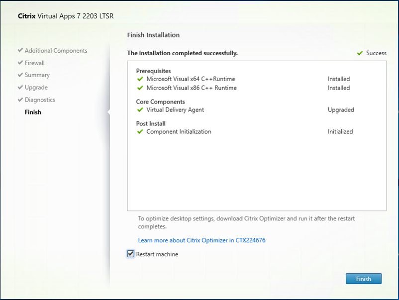Image resolution: width=399 pixels, height=300 pixels.
Task: Click the checkmark beside Firewall
Action: point(20,63)
